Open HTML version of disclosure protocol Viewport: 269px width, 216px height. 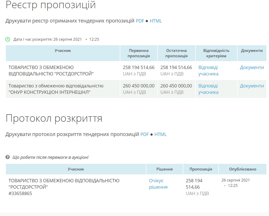pyautogui.click(x=160, y=134)
